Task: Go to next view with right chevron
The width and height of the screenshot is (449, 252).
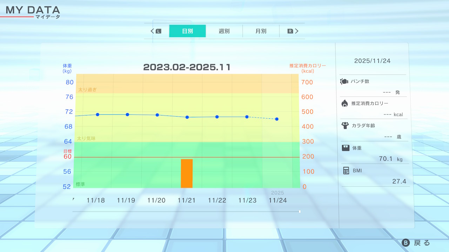Action: (x=297, y=31)
